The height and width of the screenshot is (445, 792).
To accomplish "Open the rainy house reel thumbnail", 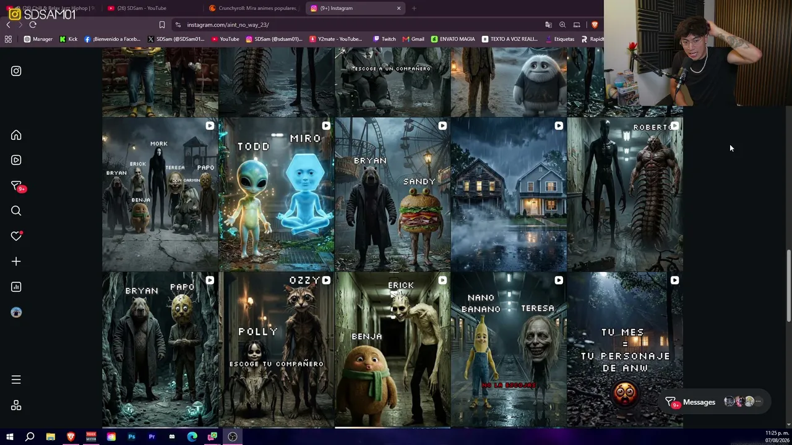I will point(509,195).
